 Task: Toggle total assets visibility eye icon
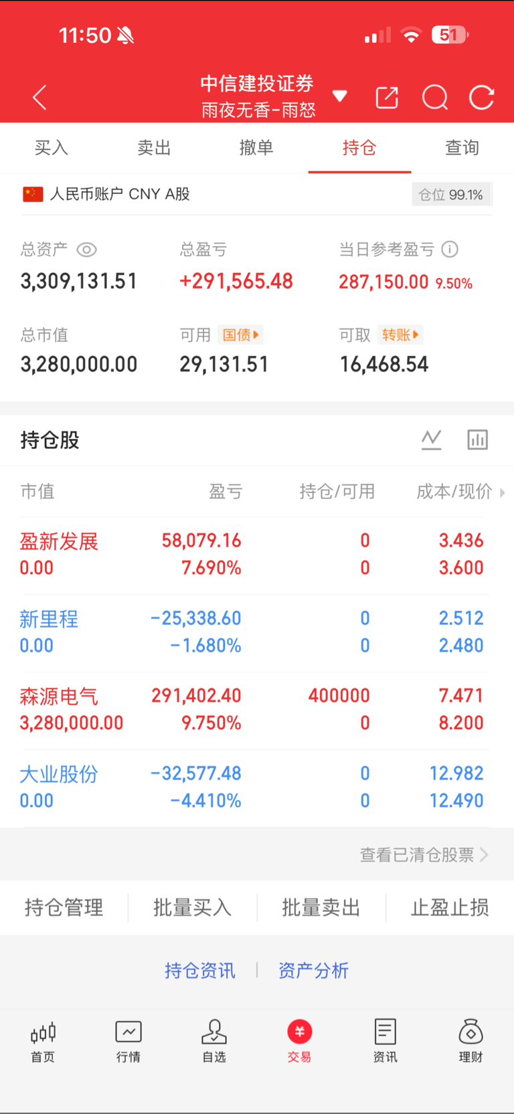click(x=87, y=250)
